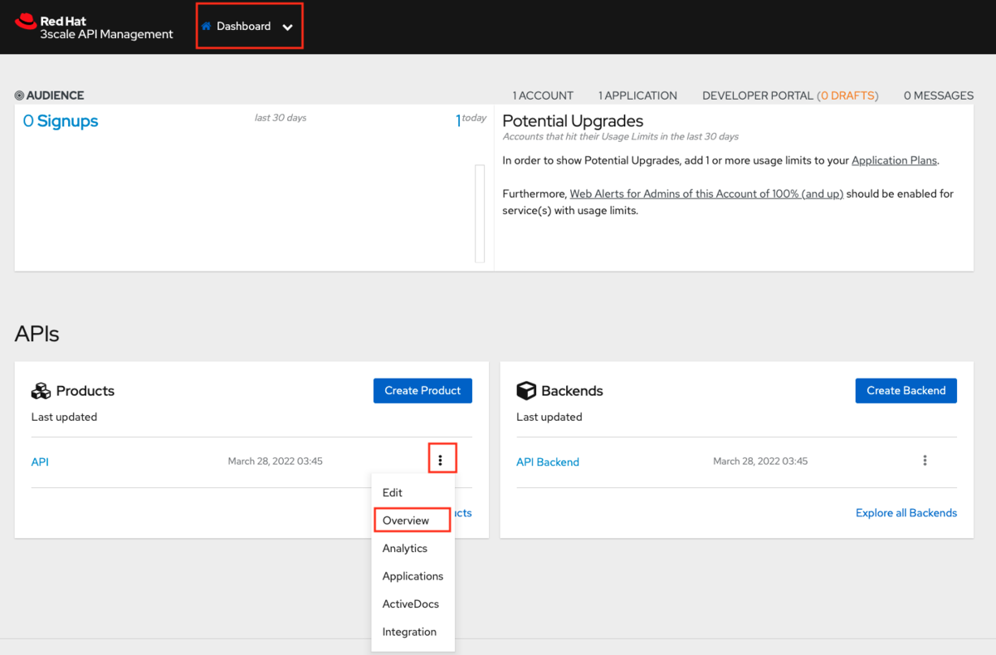Click the API product date March 28, 2022
This screenshot has height=655, width=996.
point(276,461)
